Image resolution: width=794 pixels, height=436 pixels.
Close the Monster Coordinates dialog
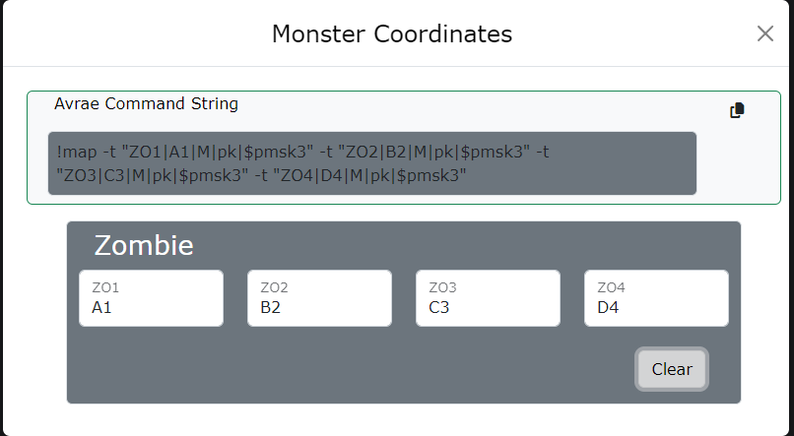[765, 33]
